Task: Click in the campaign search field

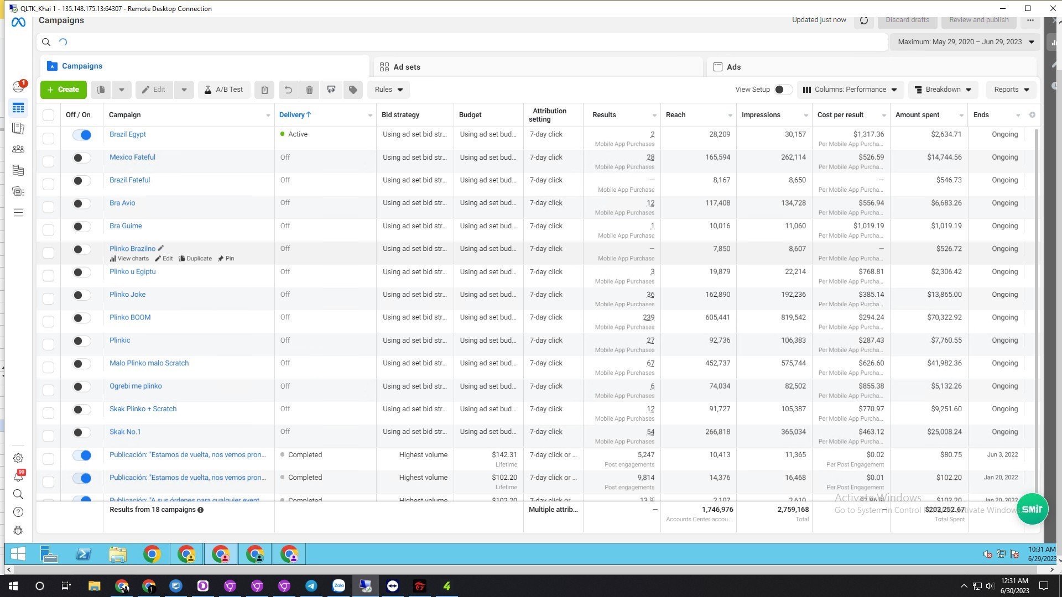Action: 462,42
